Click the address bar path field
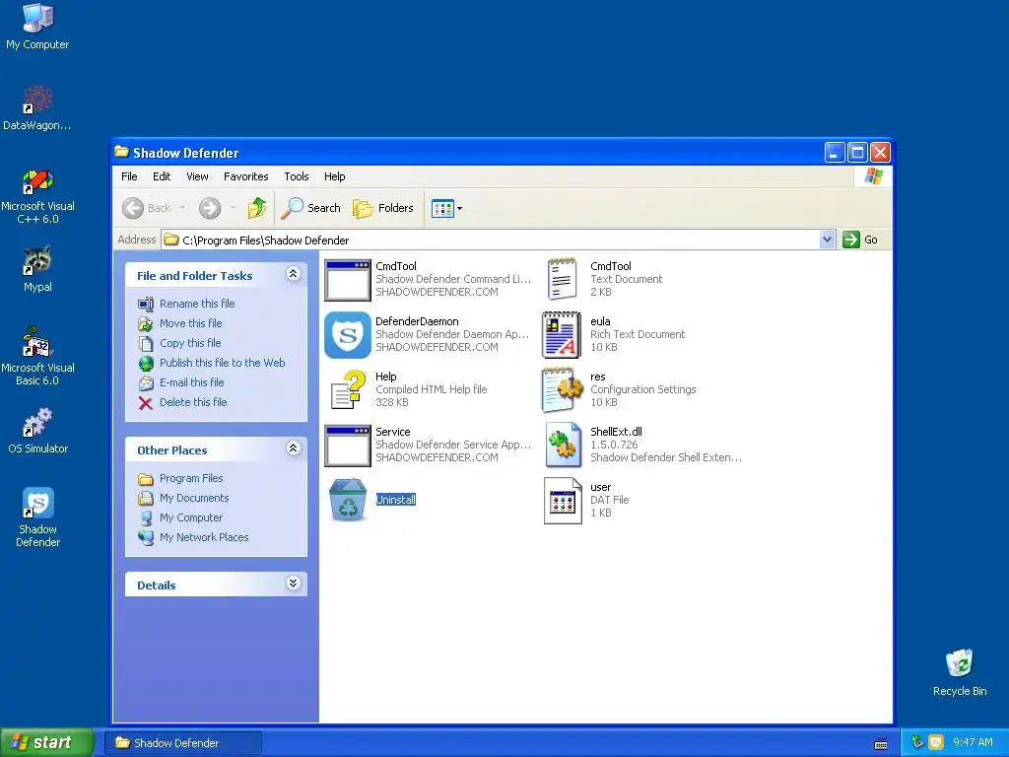 click(491, 241)
